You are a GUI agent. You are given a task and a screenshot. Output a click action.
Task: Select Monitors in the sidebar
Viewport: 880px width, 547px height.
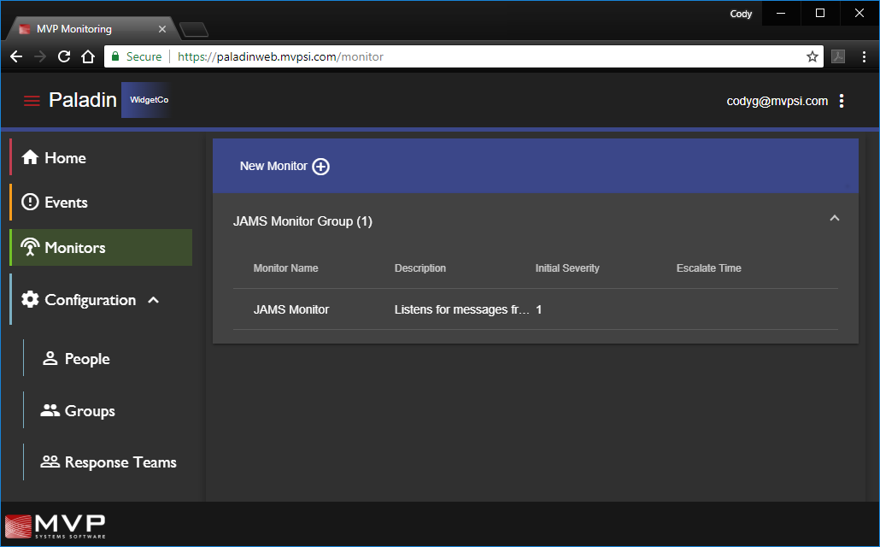74,248
